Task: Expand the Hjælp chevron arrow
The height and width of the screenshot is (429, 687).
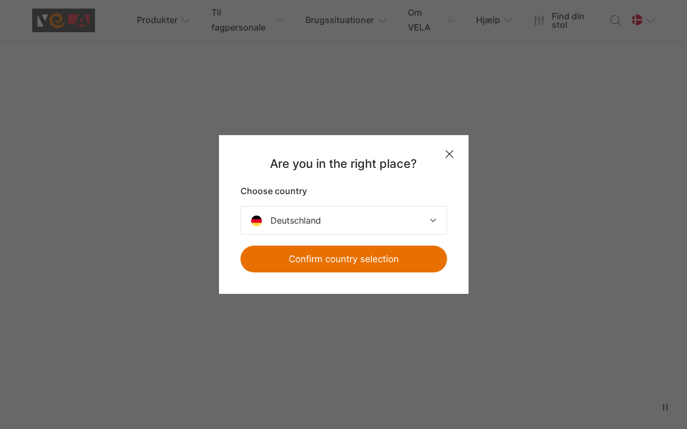Action: pos(508,20)
